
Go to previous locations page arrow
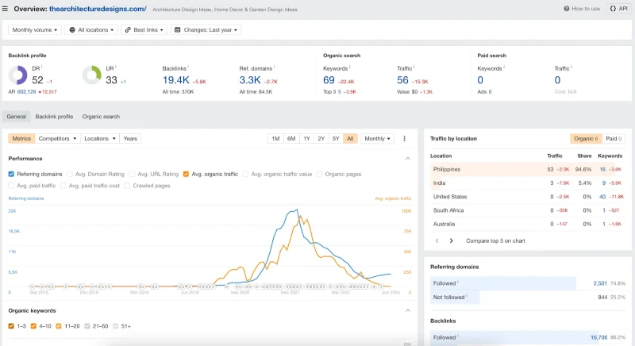[437, 240]
